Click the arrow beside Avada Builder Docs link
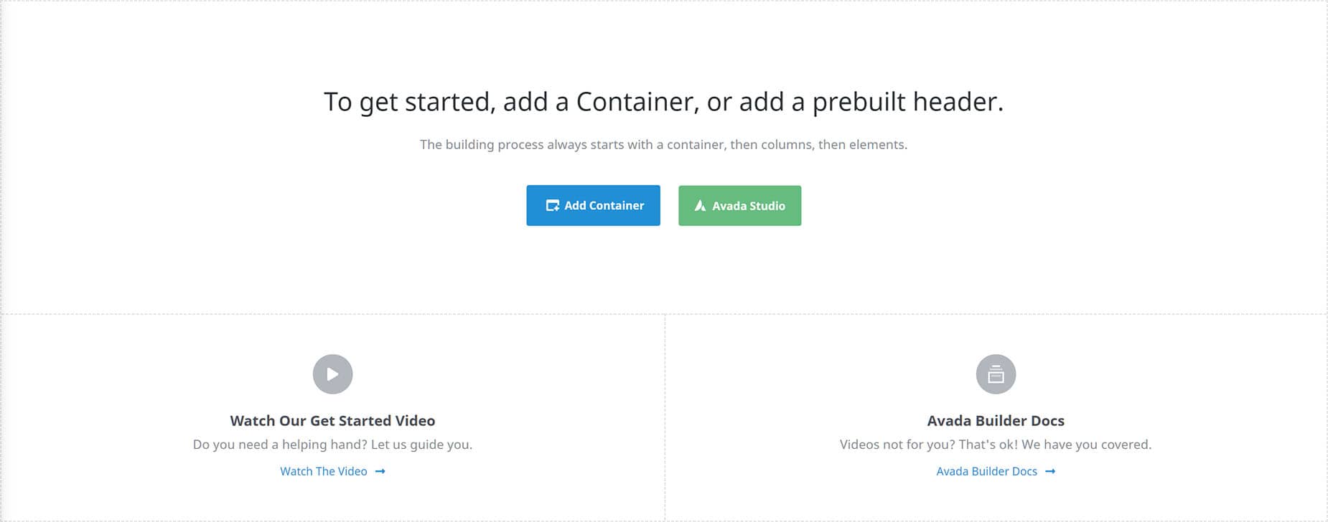The image size is (1328, 522). (x=1050, y=471)
